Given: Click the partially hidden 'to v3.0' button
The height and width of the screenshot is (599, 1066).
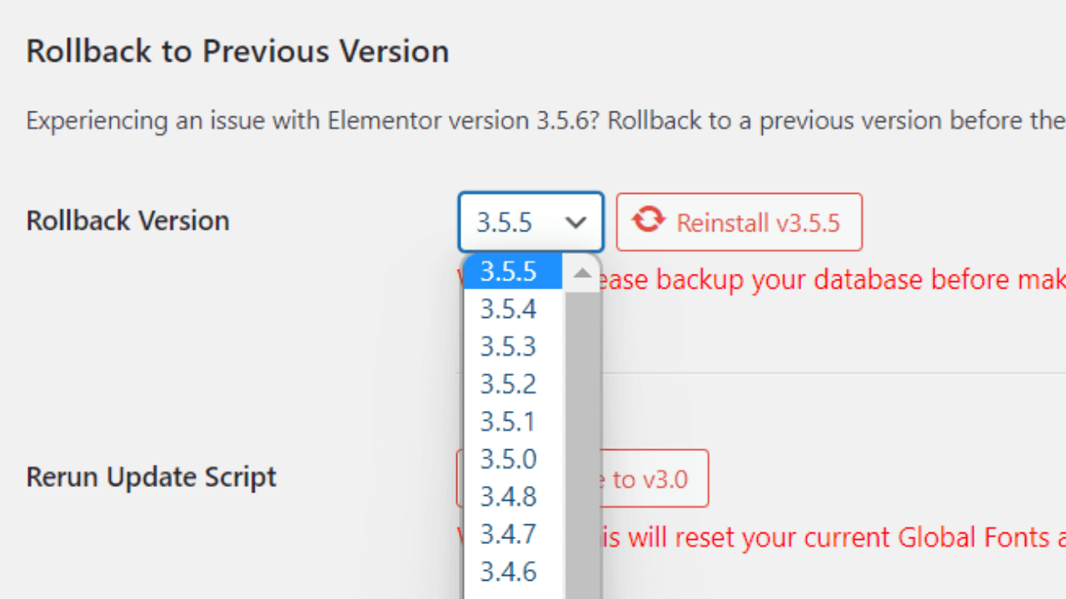Looking at the screenshot, I should pyautogui.click(x=654, y=479).
